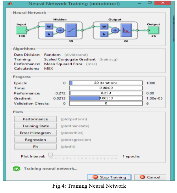Select the hidden layer weight W block

coord(49,26)
